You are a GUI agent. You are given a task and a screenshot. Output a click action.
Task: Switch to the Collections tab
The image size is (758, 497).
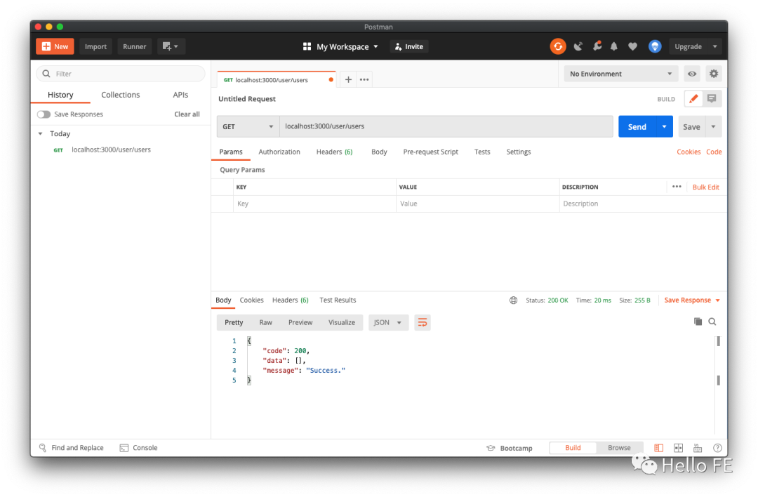pyautogui.click(x=121, y=95)
